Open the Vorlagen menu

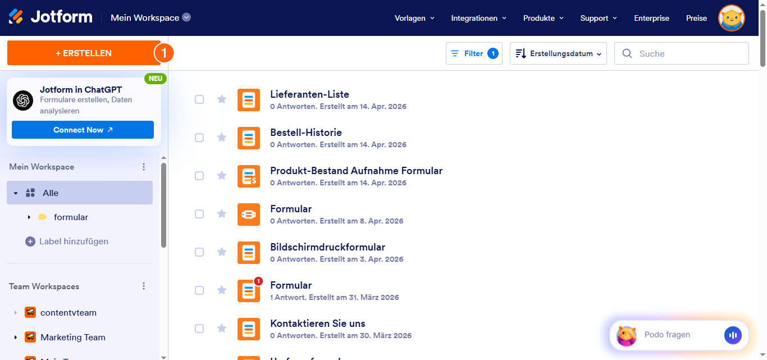click(414, 18)
